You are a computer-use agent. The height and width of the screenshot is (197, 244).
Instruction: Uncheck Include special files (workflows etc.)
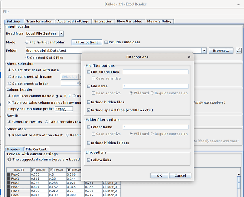pos(89,110)
